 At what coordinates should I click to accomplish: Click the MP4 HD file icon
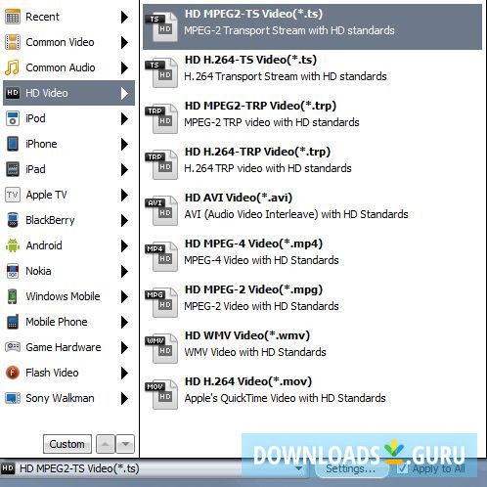pyautogui.click(x=161, y=256)
